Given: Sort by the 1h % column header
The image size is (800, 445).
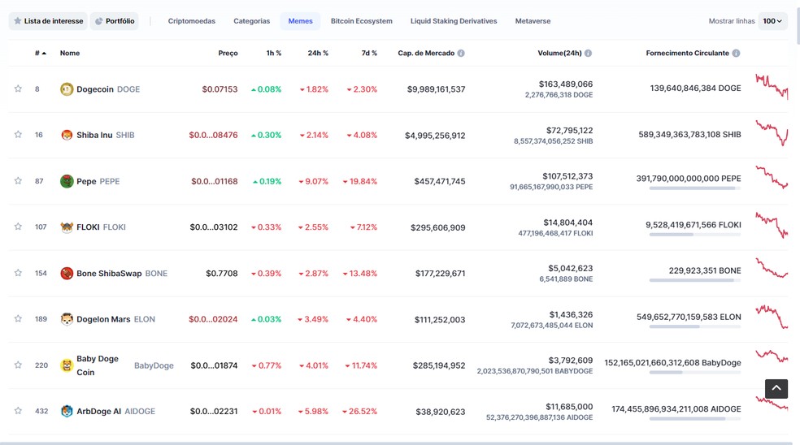Looking at the screenshot, I should click(274, 53).
